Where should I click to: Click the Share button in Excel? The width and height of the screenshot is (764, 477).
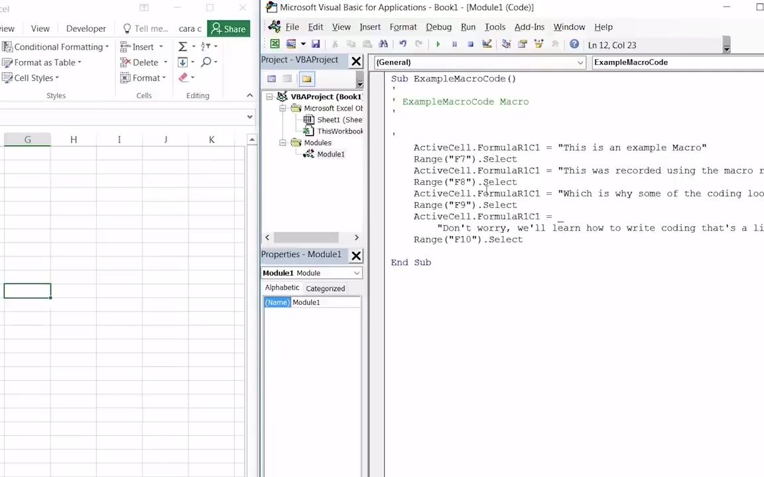coord(229,28)
